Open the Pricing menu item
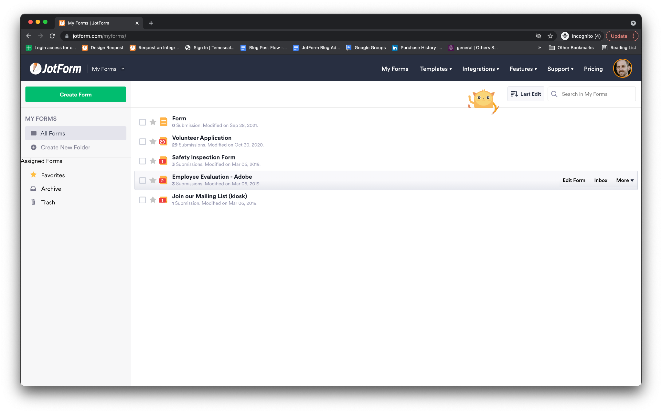This screenshot has height=413, width=662. click(x=593, y=69)
